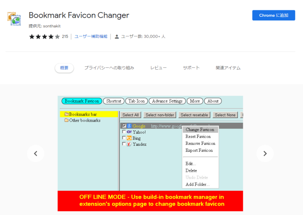Open the ユーザー補助機能 category link
Image resolution: width=303 pixels, height=215 pixels.
[91, 36]
